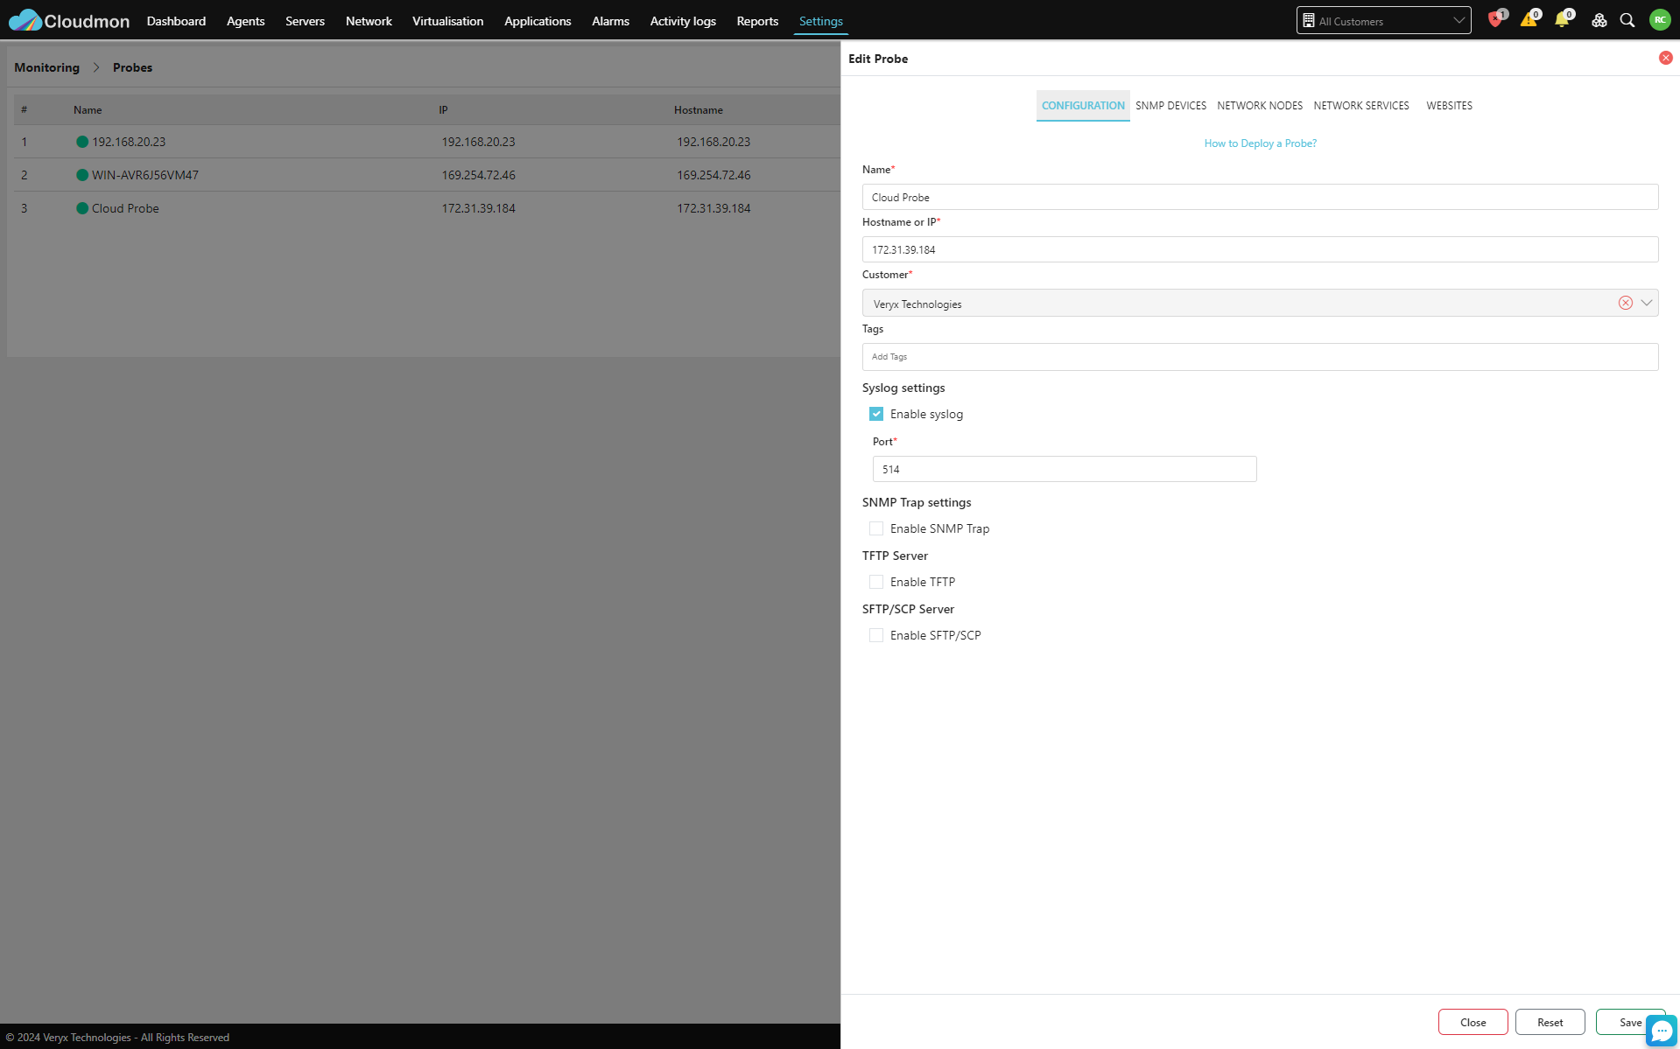Click status dot for WIN-AVR6J56VM47 probe

[x=82, y=175]
